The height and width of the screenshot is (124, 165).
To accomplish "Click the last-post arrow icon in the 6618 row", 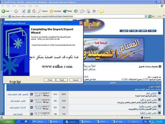I will coord(32,94).
